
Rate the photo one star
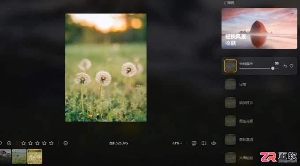click(x=23, y=143)
